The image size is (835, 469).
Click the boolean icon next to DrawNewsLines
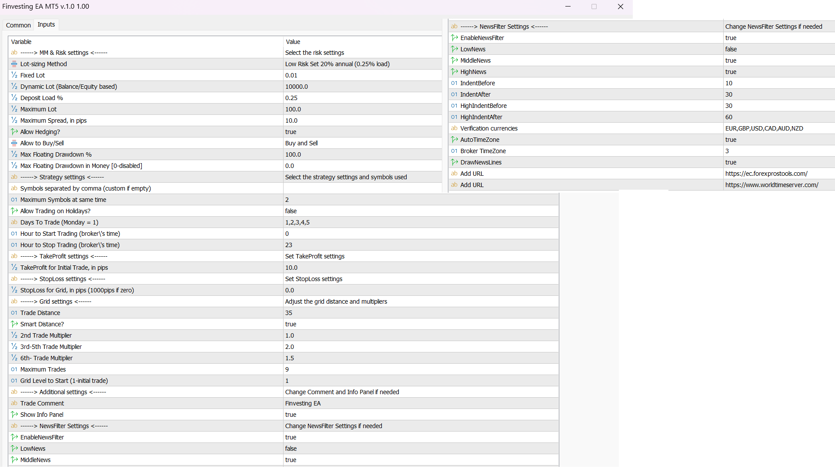[454, 162]
